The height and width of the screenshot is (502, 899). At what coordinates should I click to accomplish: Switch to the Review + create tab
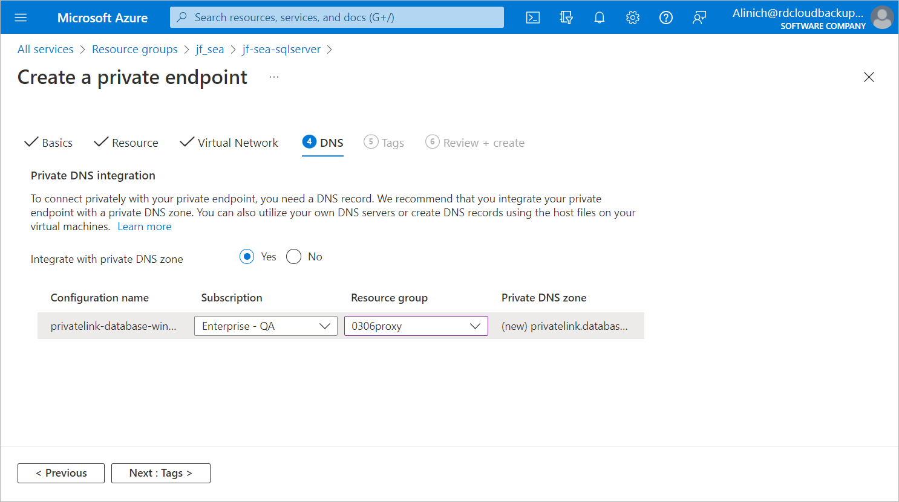(x=475, y=143)
